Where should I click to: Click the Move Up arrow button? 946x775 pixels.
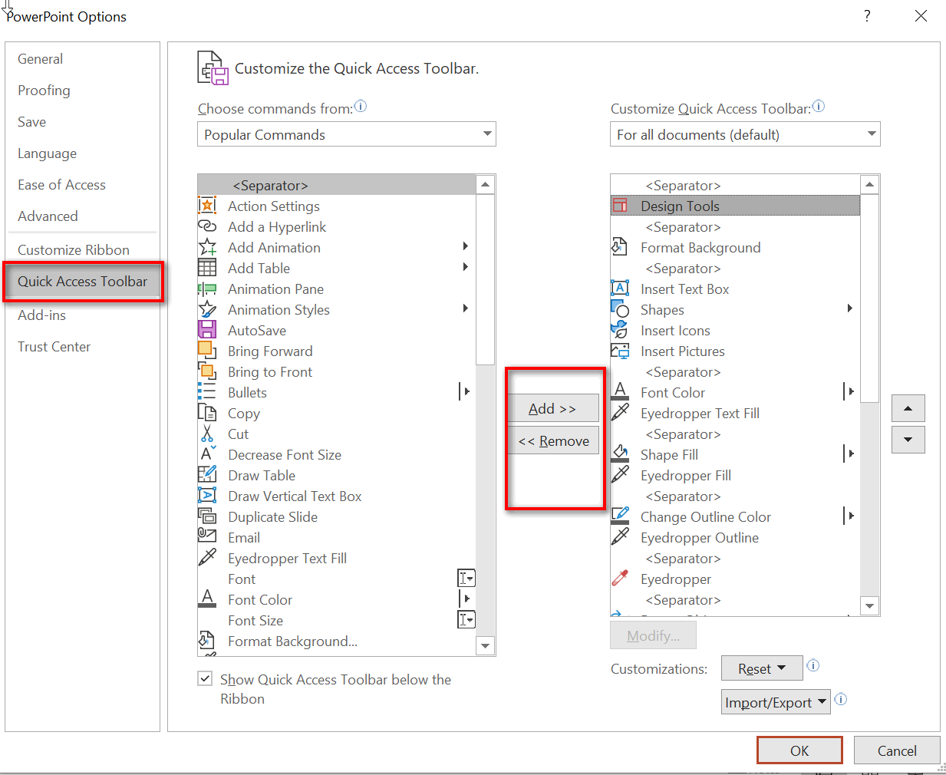[x=908, y=408]
